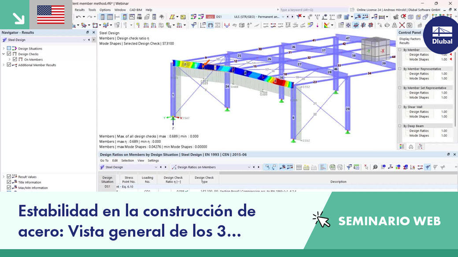Float the Navigator - Results panel
Image resolution: width=458 pixels, height=257 pixels.
click(x=87, y=33)
